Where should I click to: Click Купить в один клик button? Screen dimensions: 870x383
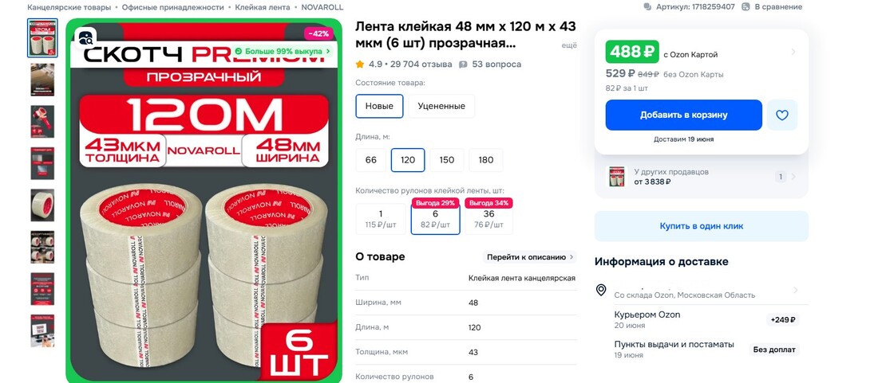[702, 226]
